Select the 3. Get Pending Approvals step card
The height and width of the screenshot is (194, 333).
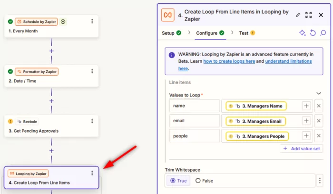51,126
